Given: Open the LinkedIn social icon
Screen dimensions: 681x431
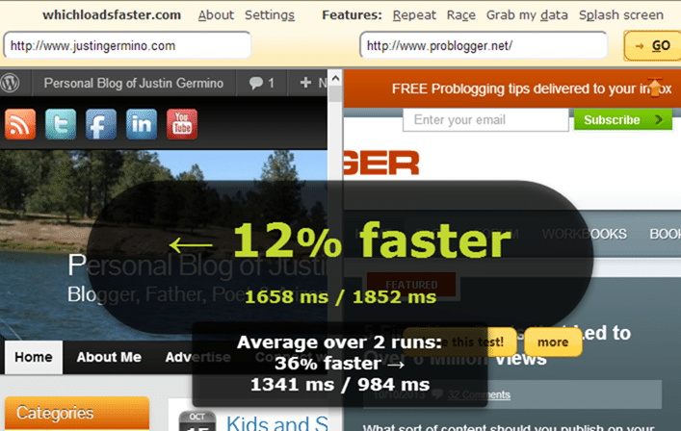Looking at the screenshot, I should [x=142, y=124].
